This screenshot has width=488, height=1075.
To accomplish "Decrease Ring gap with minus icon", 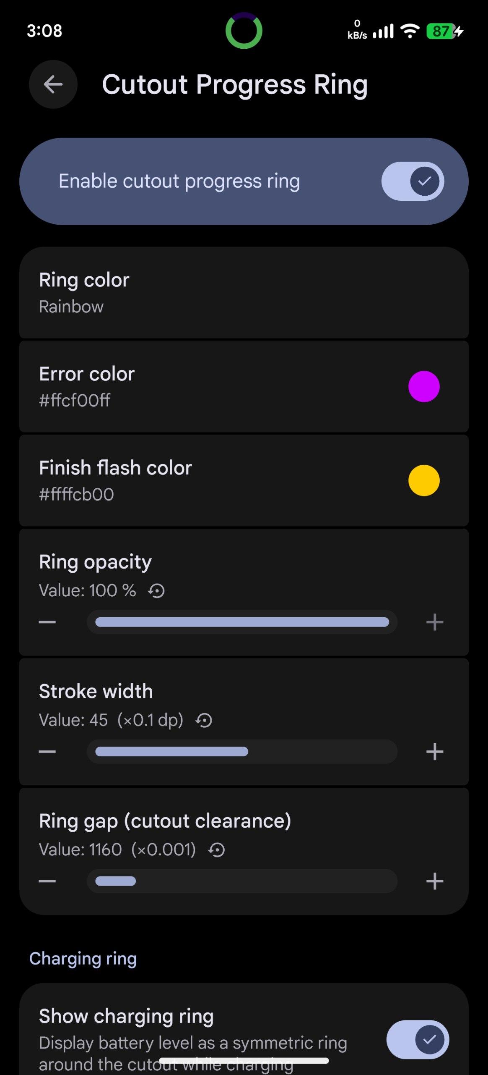I will [x=47, y=881].
